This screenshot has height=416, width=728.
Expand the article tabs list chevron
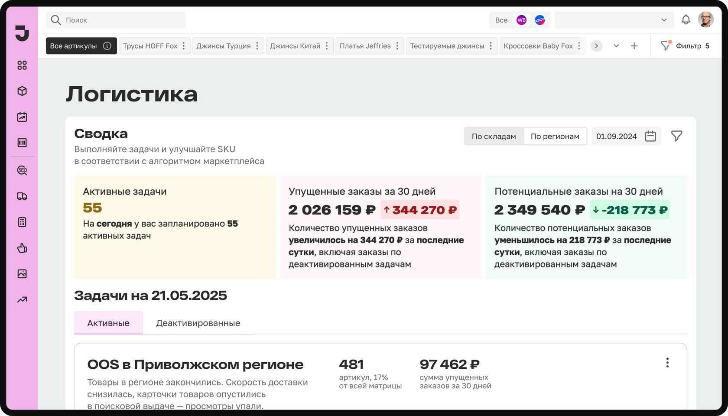616,46
